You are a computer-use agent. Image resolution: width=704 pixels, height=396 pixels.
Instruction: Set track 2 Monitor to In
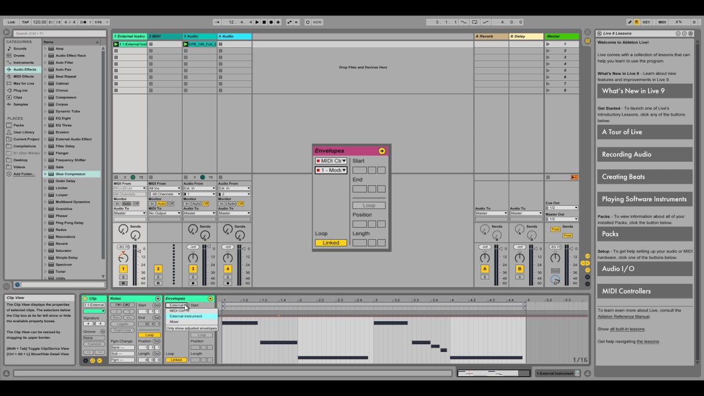coord(152,204)
